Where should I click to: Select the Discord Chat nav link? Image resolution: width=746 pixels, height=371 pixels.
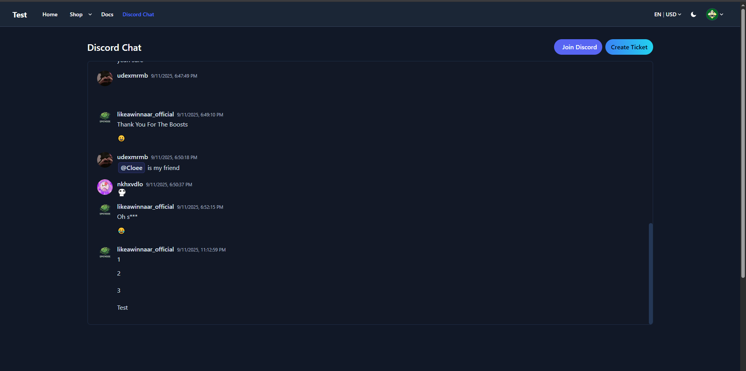(x=138, y=14)
